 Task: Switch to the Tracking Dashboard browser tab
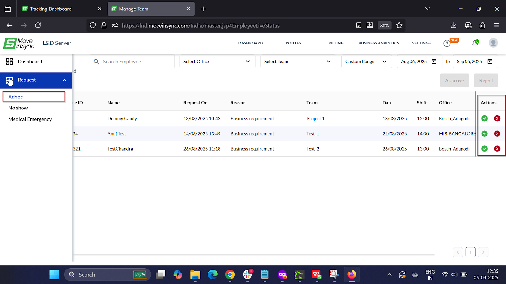51,9
